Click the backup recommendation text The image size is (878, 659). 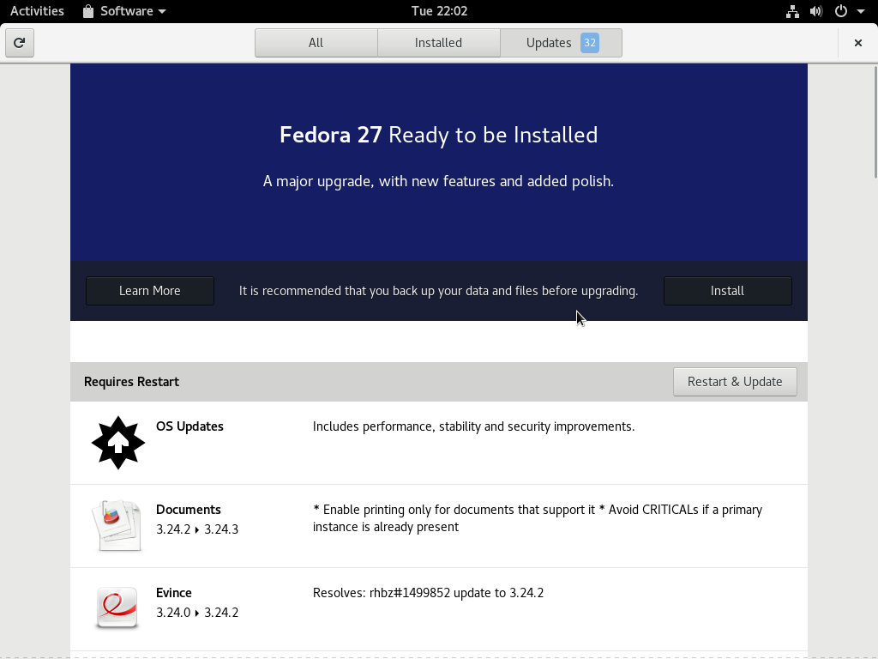438,291
